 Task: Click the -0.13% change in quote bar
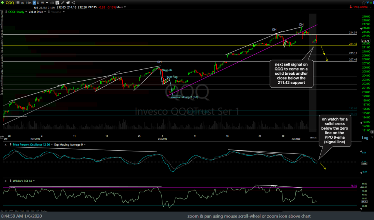click(x=111, y=7)
